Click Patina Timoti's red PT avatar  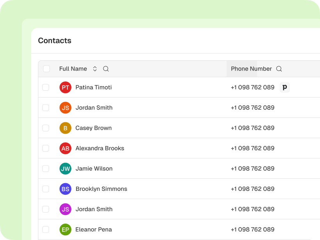point(66,87)
